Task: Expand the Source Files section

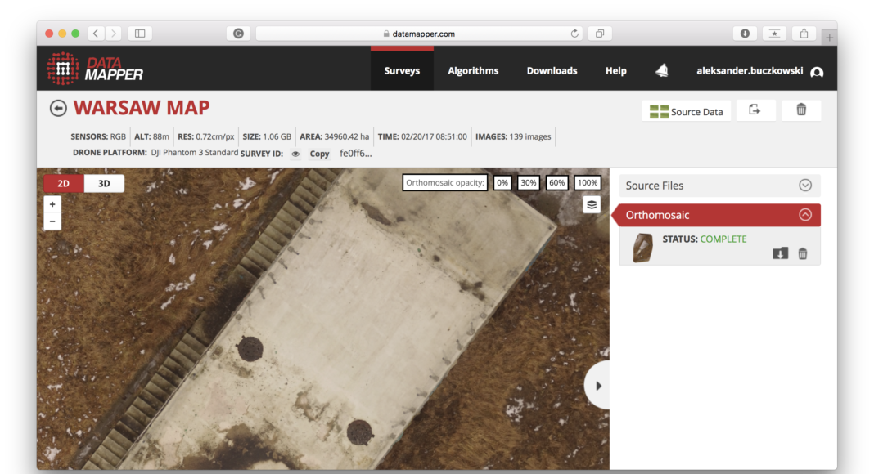Action: coord(805,186)
